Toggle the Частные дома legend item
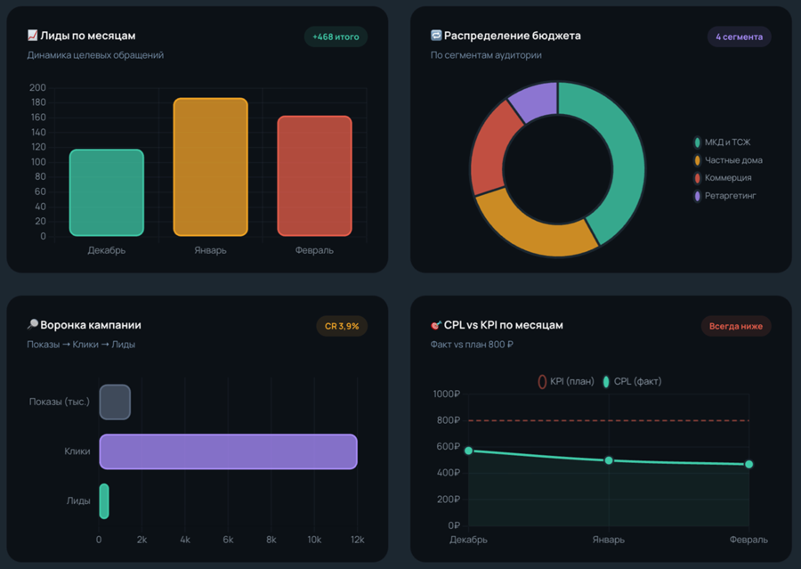The image size is (801, 569). [x=728, y=160]
